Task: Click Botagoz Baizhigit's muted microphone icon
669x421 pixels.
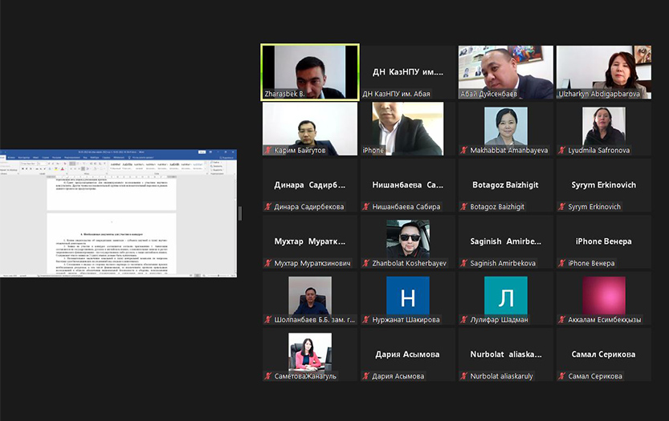Action: point(463,207)
